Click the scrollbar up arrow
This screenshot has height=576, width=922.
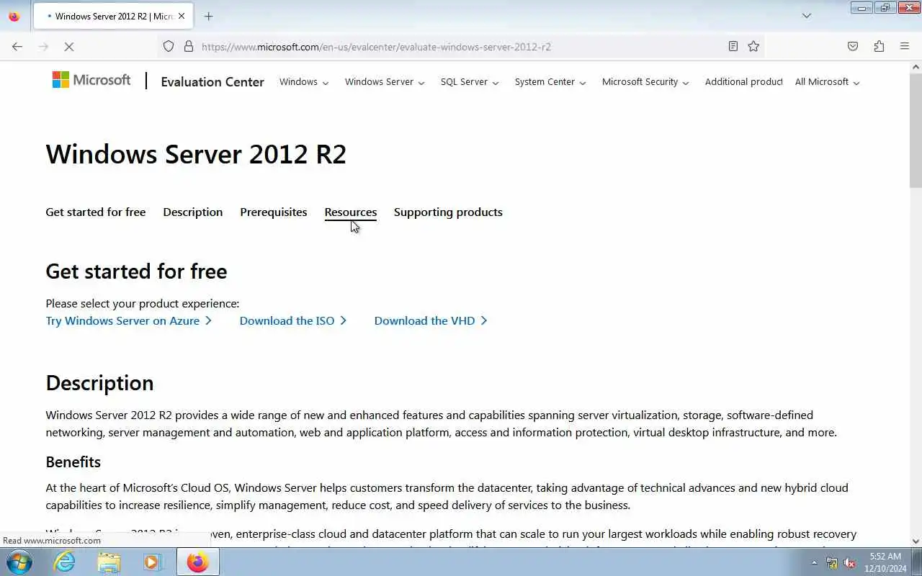(916, 67)
